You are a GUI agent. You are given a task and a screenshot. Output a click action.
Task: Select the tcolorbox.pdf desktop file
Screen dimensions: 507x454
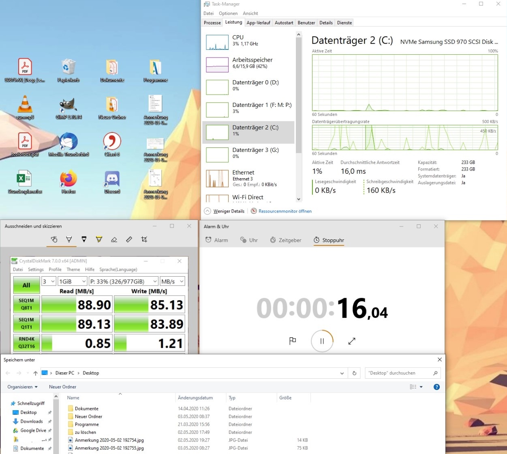click(25, 145)
